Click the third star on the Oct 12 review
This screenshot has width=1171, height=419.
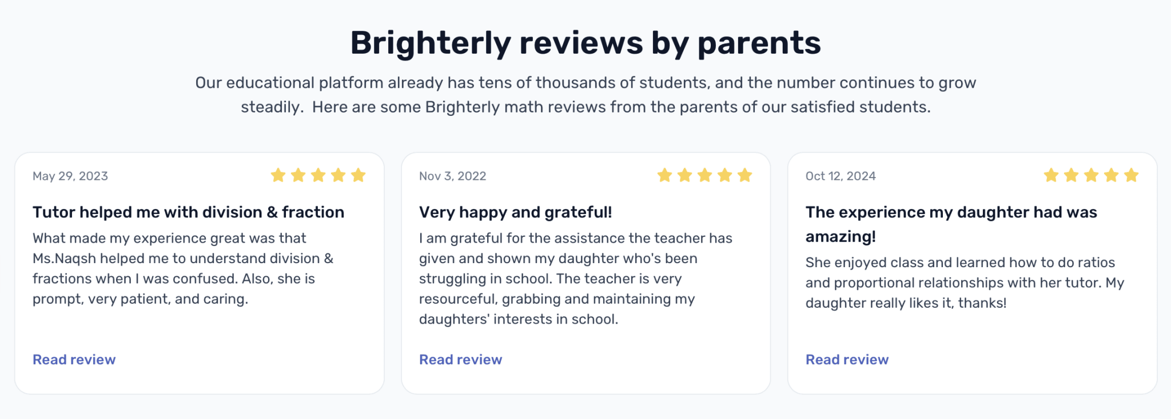(1090, 175)
